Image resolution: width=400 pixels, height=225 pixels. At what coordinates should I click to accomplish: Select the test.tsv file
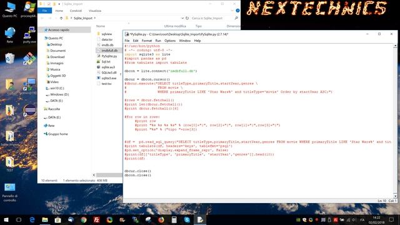coord(106,84)
